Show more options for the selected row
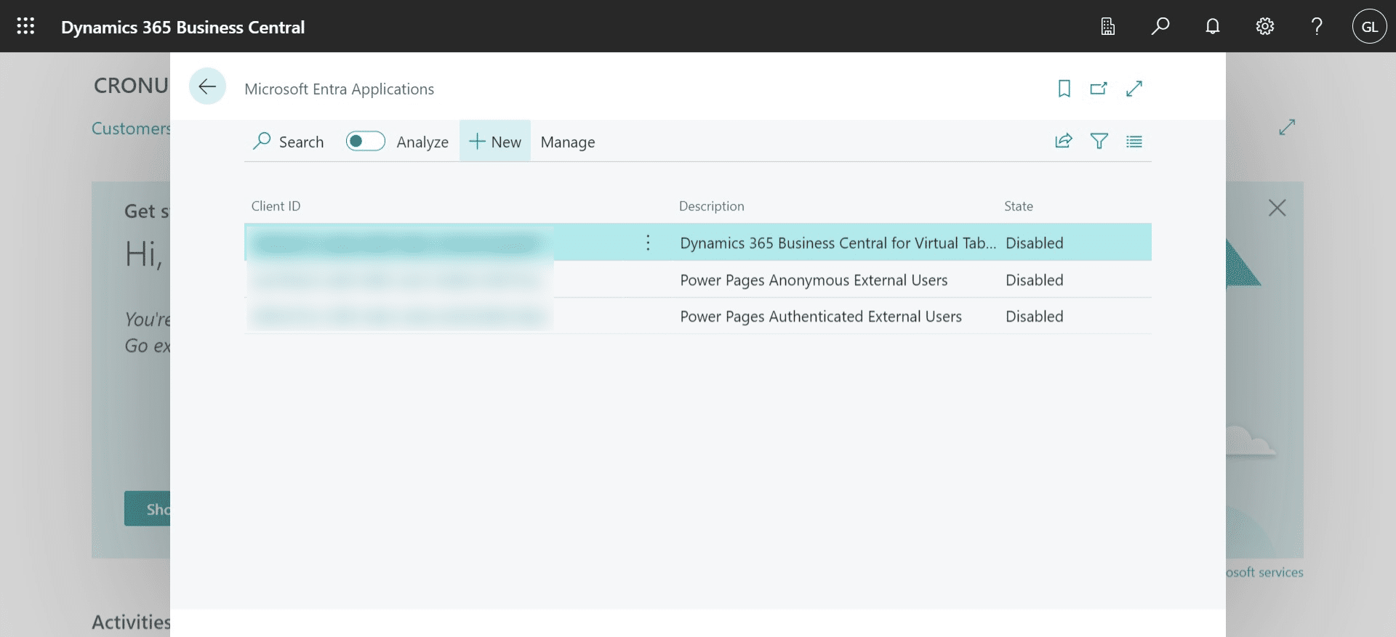The height and width of the screenshot is (637, 1396). tap(648, 243)
